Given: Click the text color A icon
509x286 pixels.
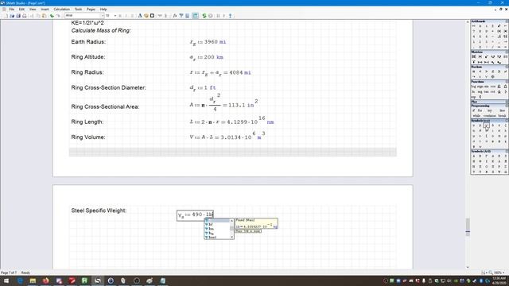Looking at the screenshot, I should click(140, 16).
